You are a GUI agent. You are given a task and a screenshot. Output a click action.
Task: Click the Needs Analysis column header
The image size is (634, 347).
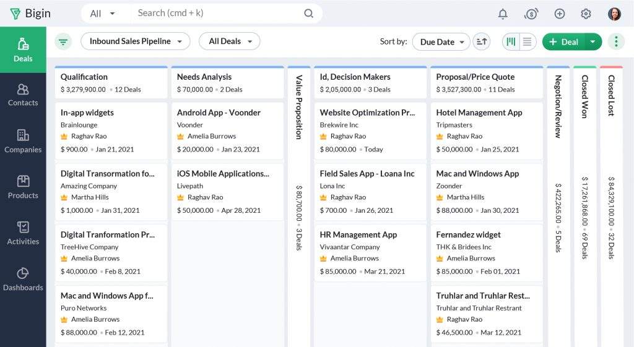[228, 83]
